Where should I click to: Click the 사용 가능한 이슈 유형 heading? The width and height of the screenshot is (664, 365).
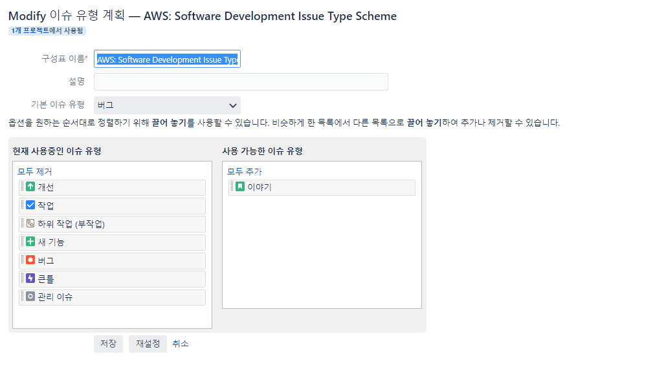pyautogui.click(x=263, y=151)
